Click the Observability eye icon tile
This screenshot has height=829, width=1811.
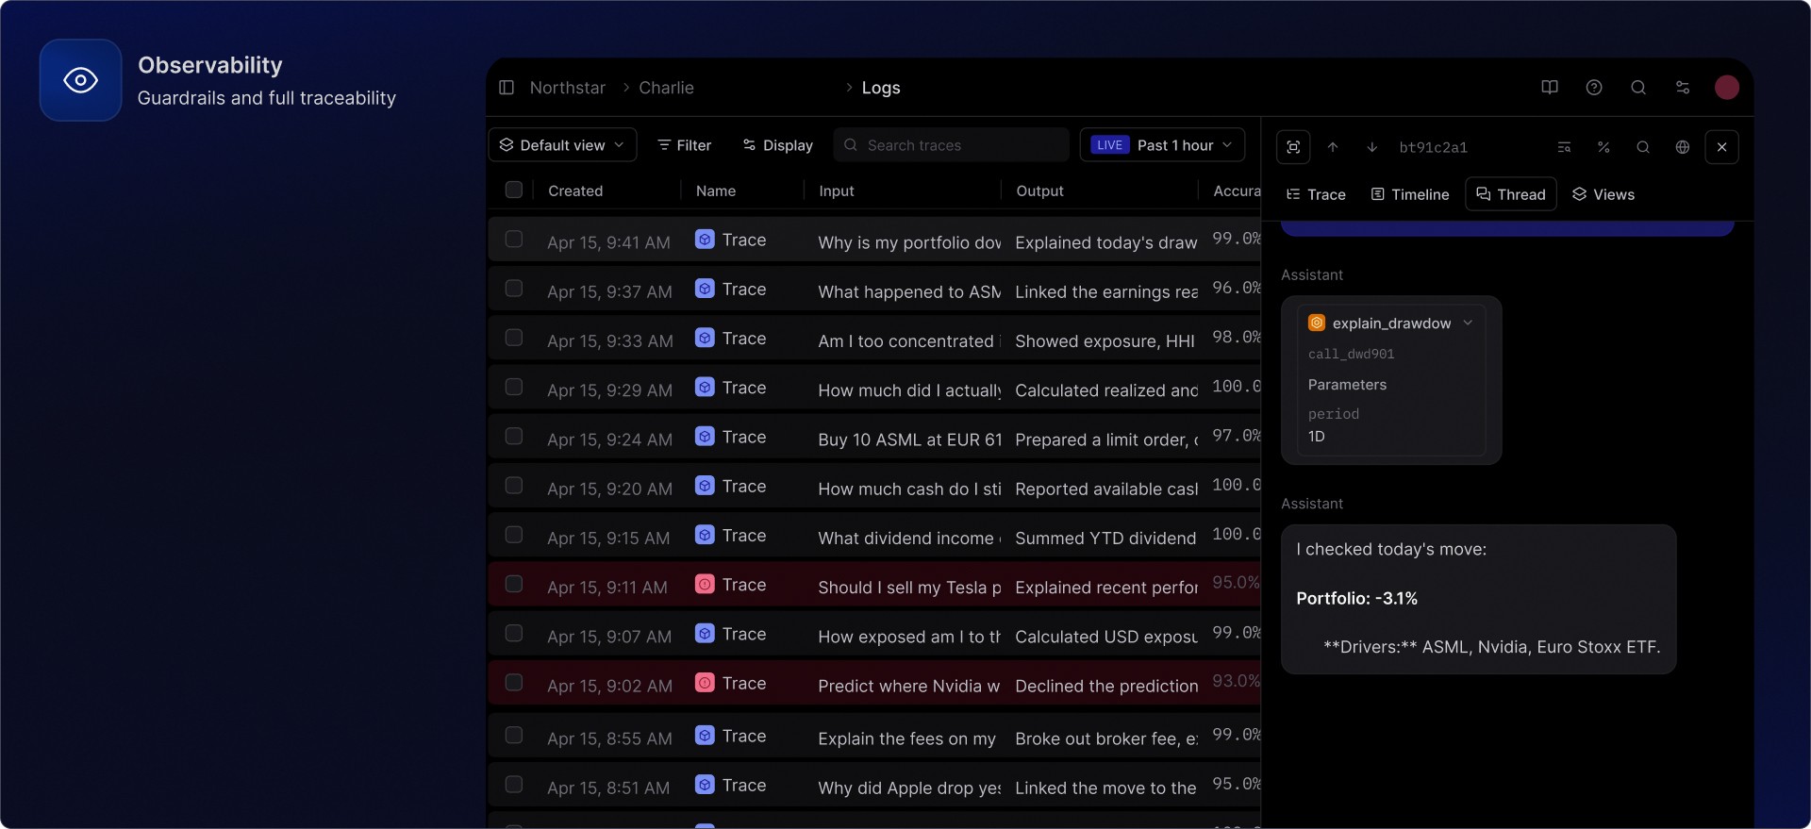[x=81, y=80]
